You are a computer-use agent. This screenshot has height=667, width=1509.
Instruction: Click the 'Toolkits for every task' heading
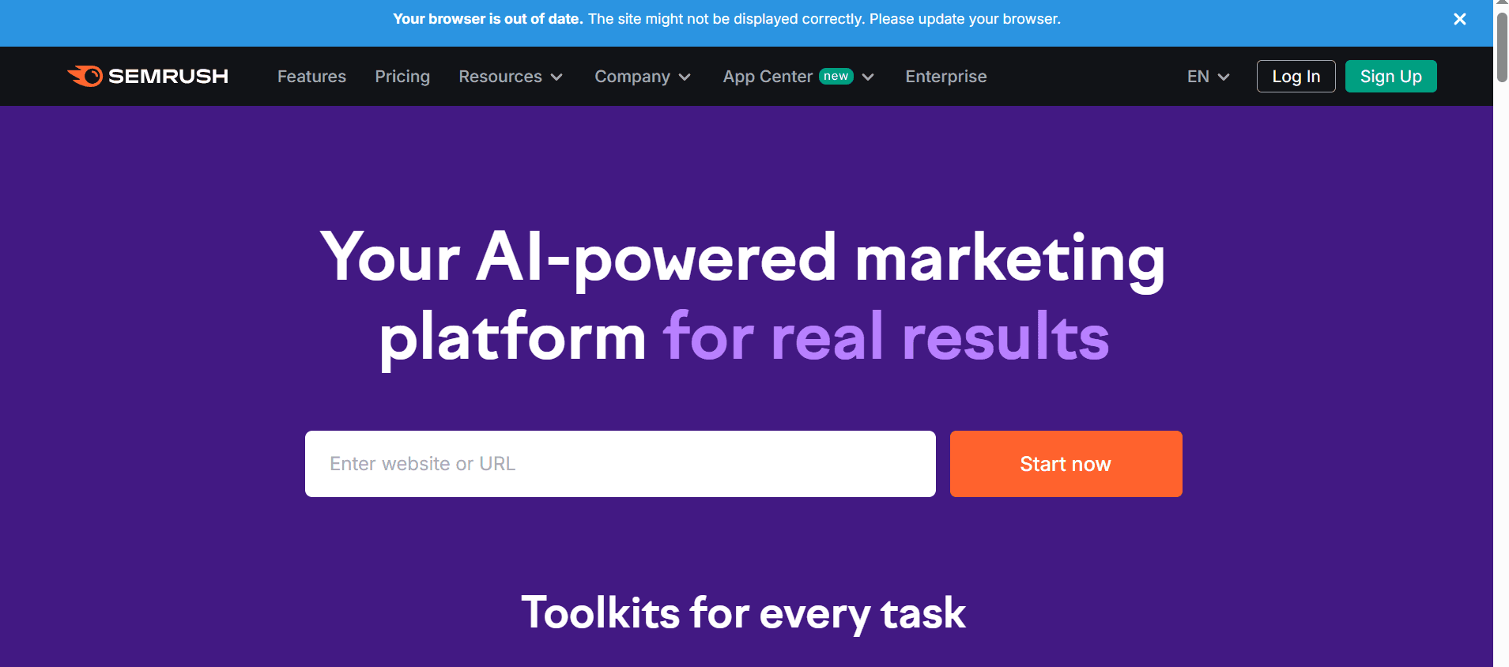pyautogui.click(x=743, y=613)
